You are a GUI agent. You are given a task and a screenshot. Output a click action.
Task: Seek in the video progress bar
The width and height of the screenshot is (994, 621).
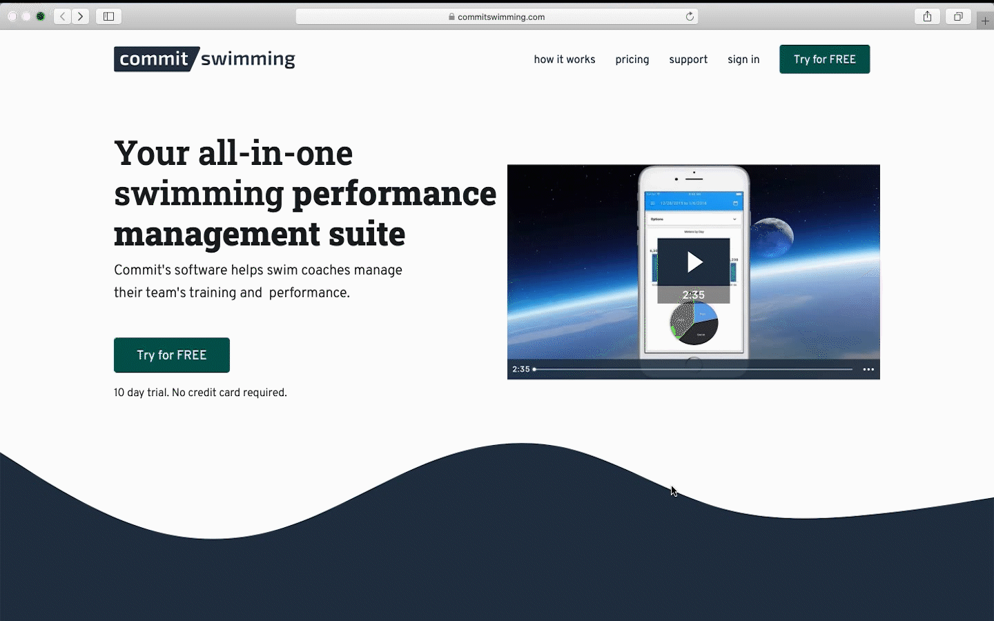[x=693, y=369]
